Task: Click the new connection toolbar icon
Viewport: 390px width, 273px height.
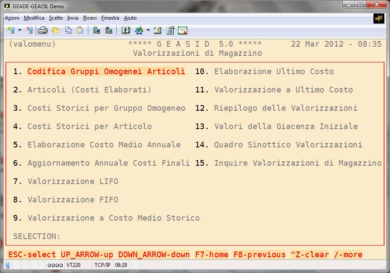Action: [x=11, y=30]
